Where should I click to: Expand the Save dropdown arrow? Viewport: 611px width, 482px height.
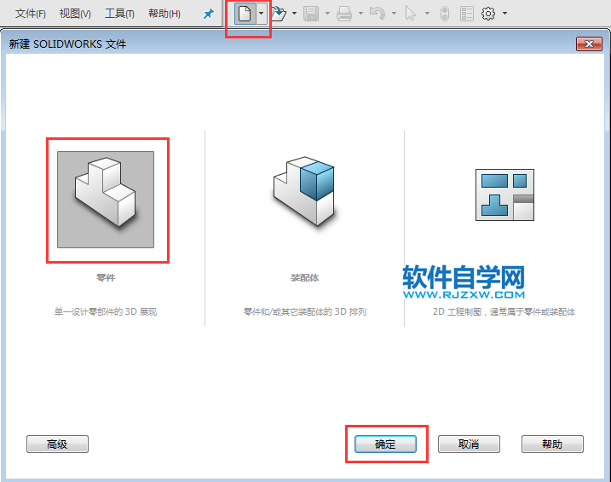pos(327,14)
